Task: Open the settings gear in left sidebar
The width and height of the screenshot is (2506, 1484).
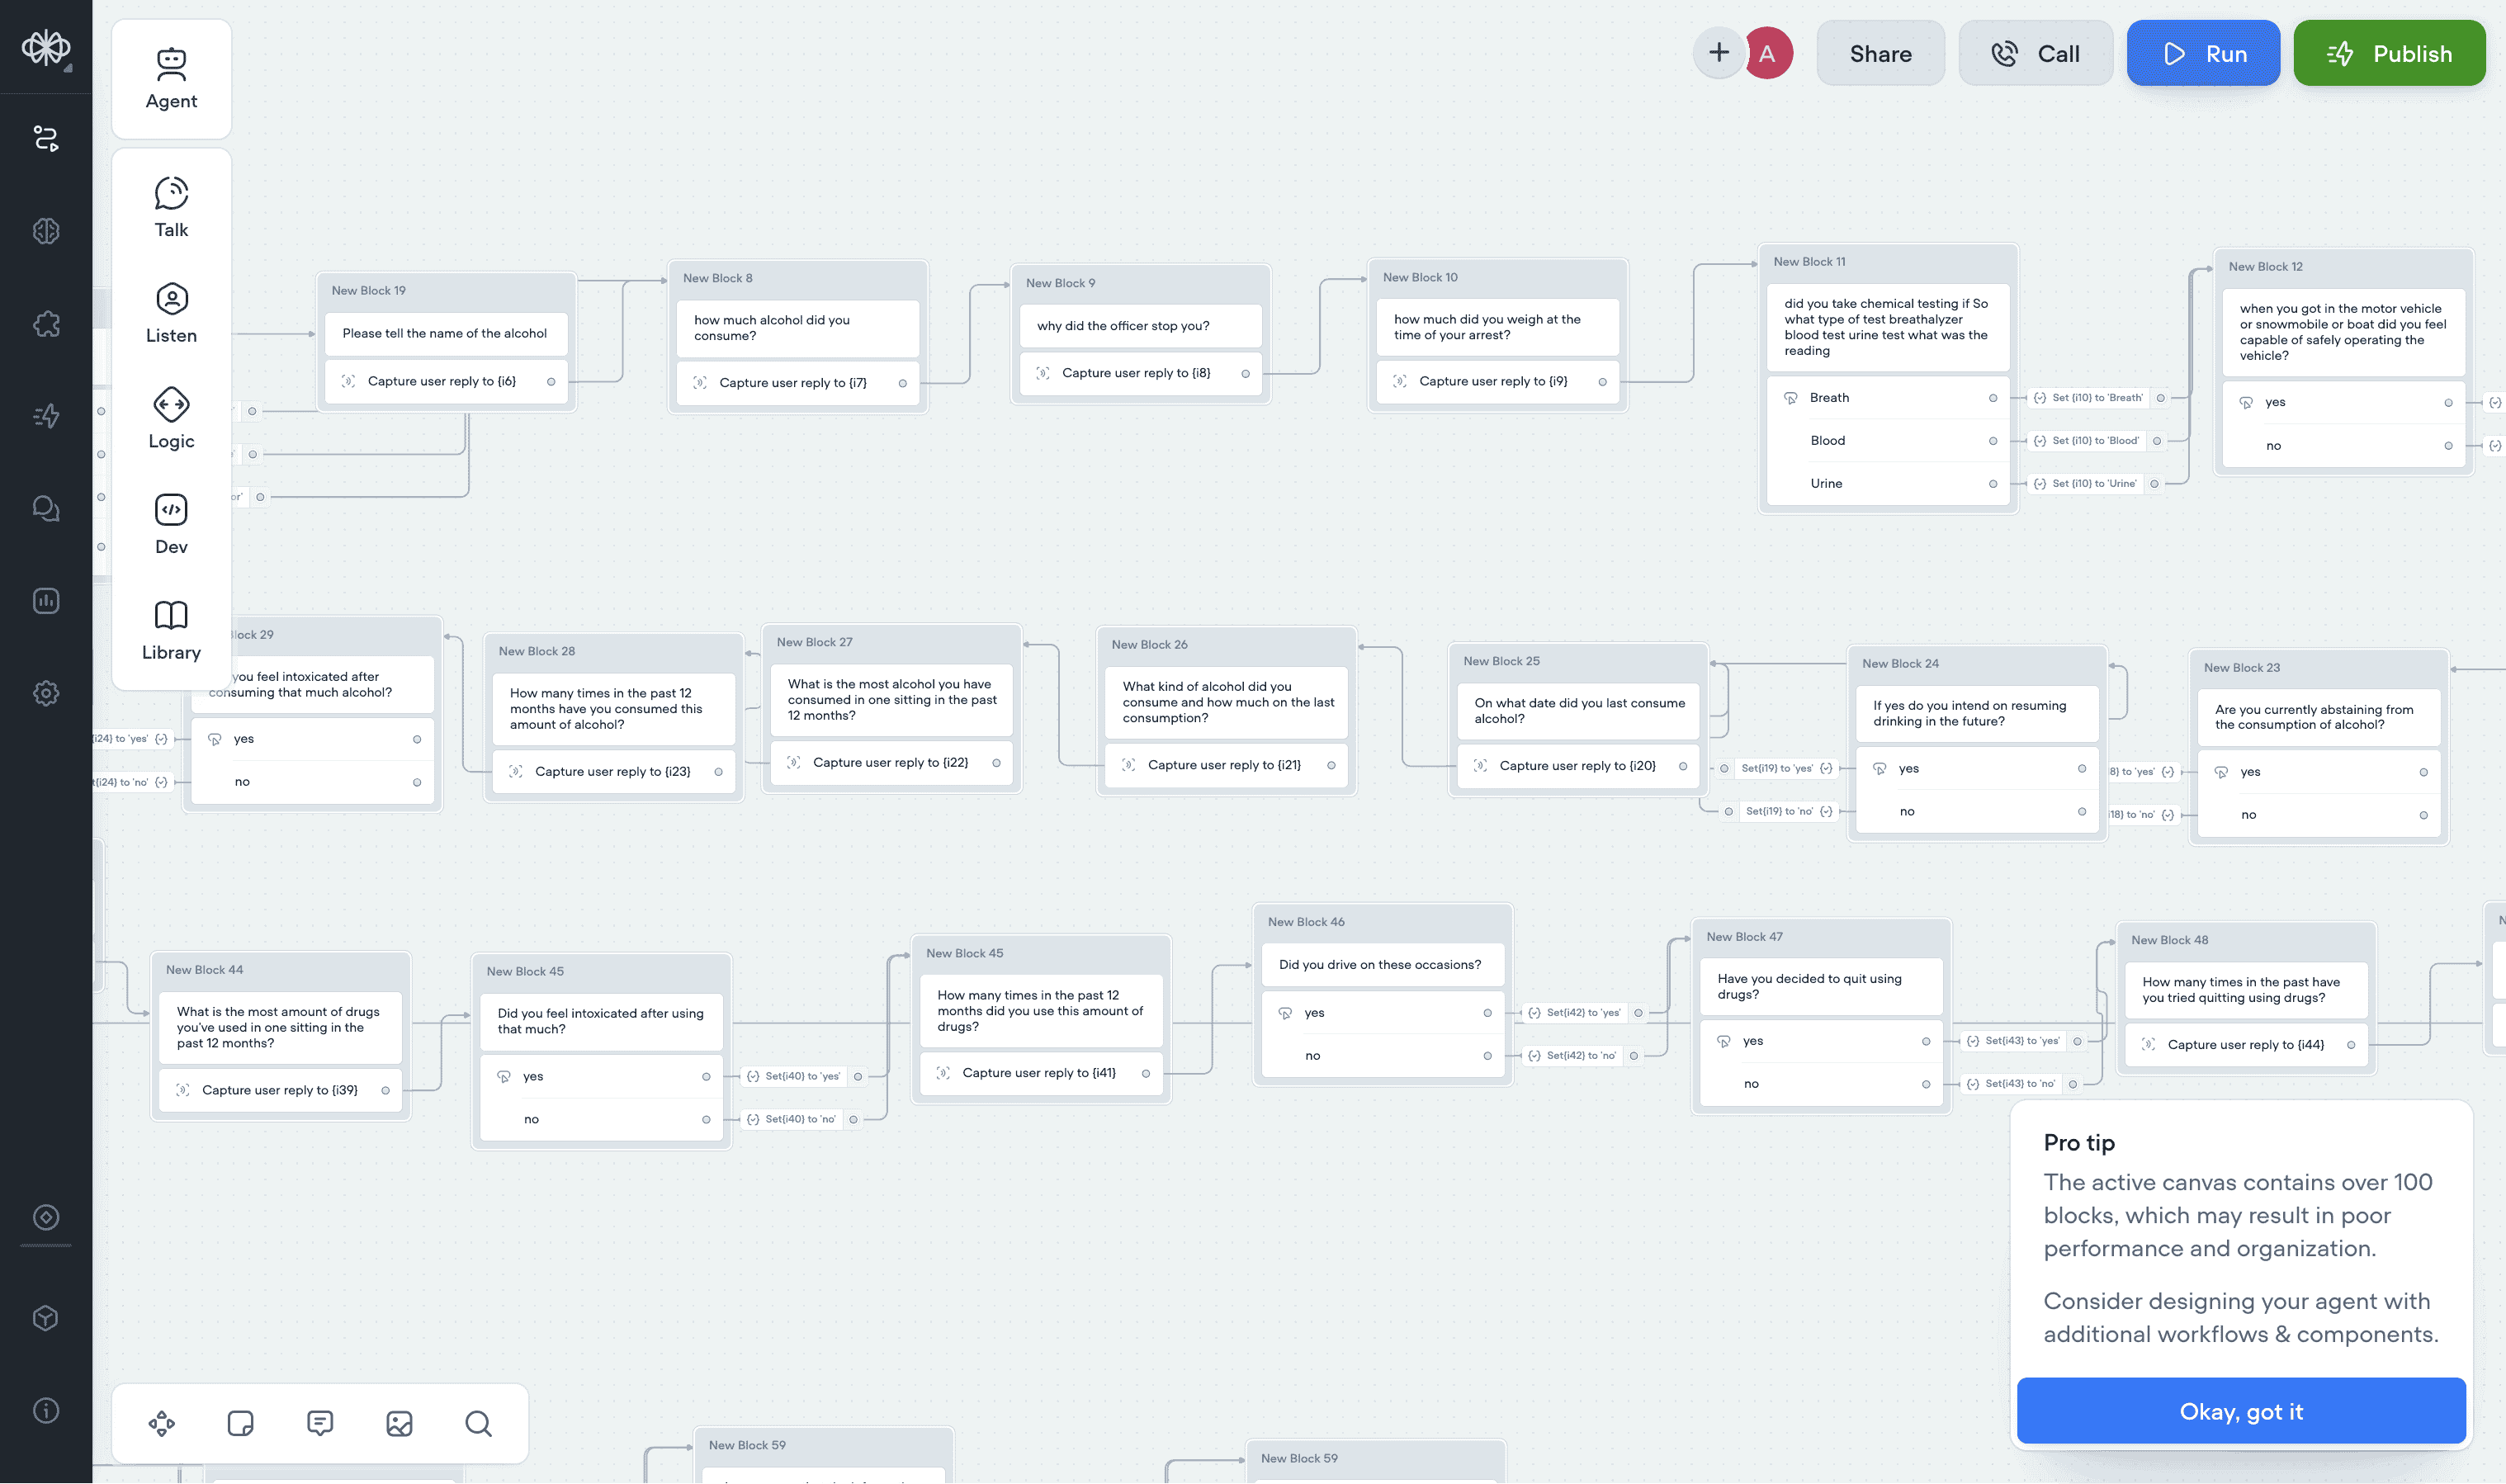Action: click(x=46, y=693)
